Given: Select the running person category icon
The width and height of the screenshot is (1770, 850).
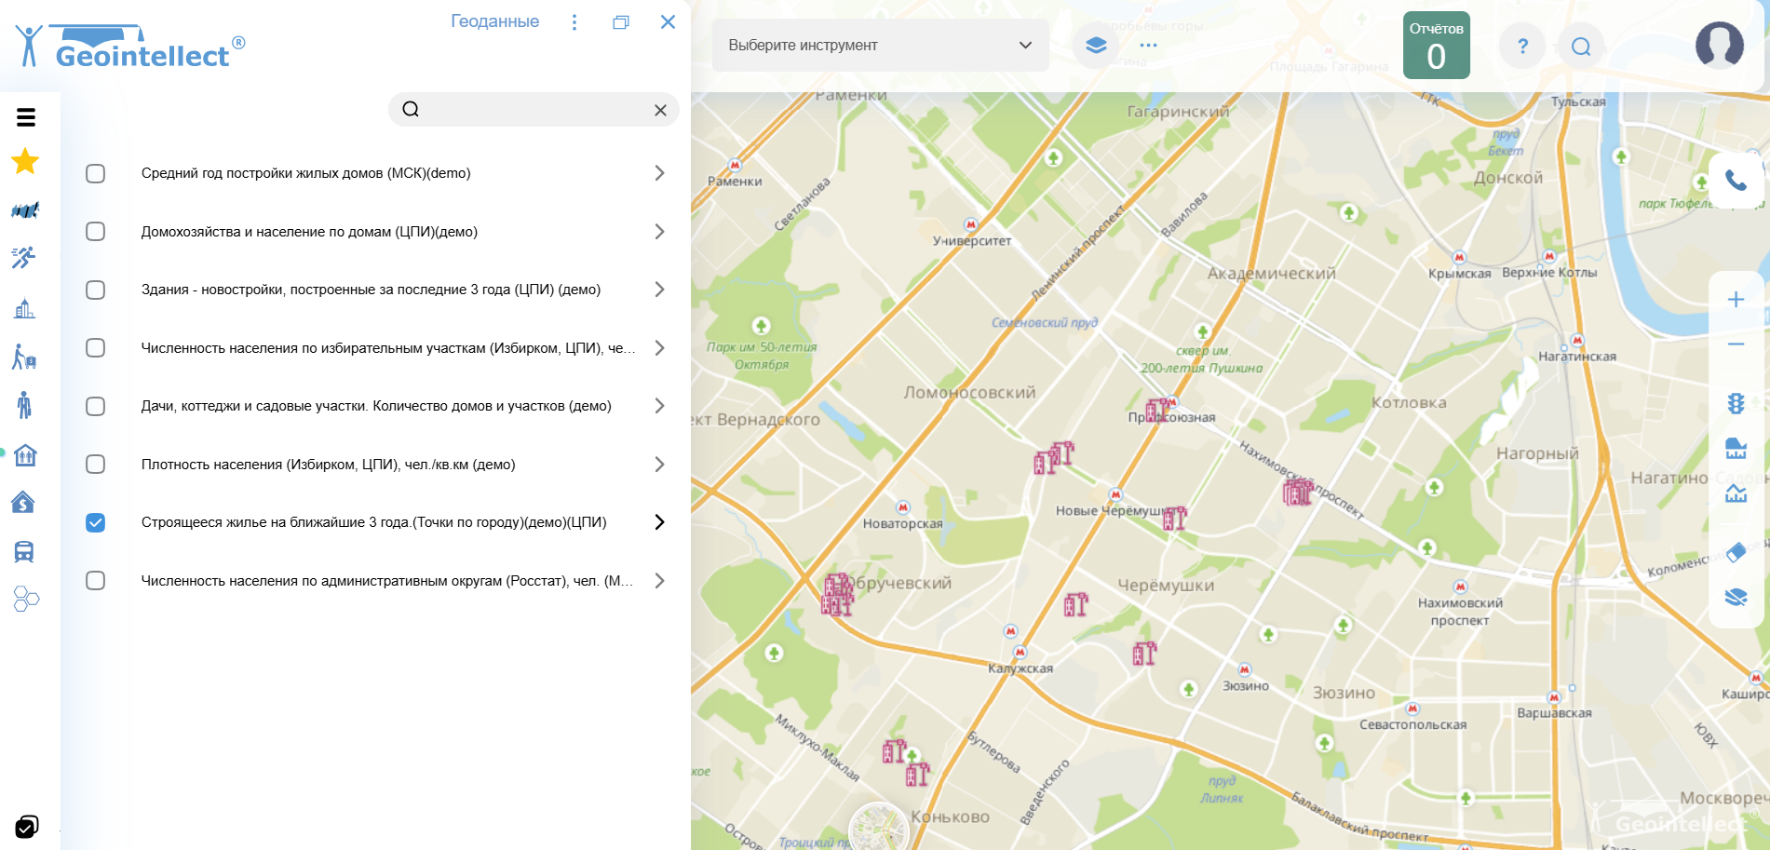Looking at the screenshot, I should tap(24, 258).
